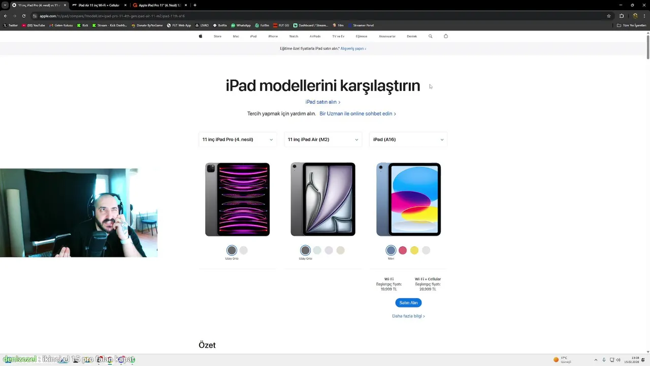Select Uzay Grisi swatch for iPad Air
This screenshot has width=650, height=366.
tap(305, 250)
